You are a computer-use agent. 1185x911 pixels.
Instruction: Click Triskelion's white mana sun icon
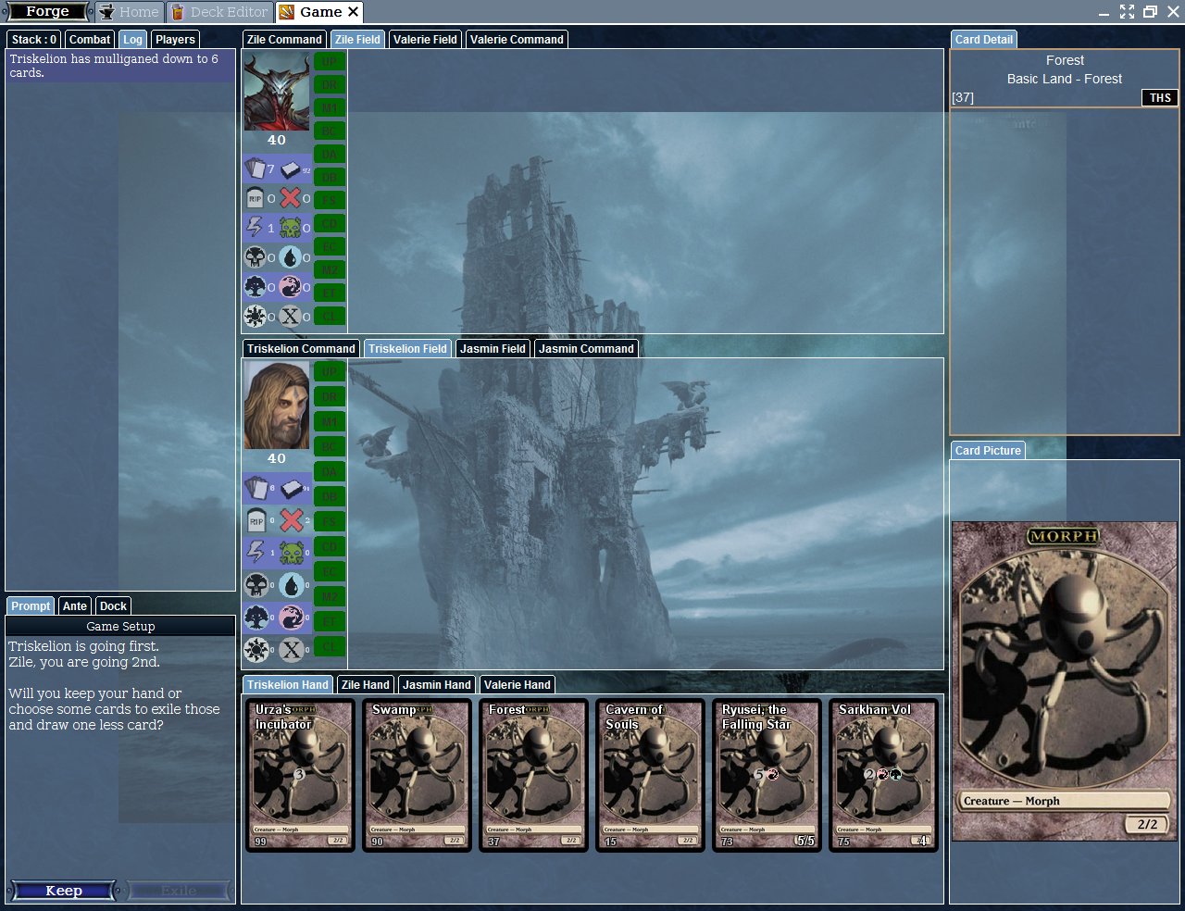pyautogui.click(x=256, y=650)
